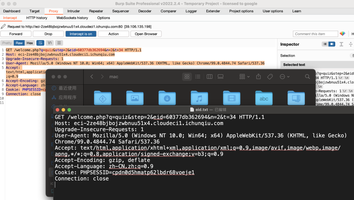Open the Target tab
Image resolution: width=354 pixels, height=200 pixels.
34,11
